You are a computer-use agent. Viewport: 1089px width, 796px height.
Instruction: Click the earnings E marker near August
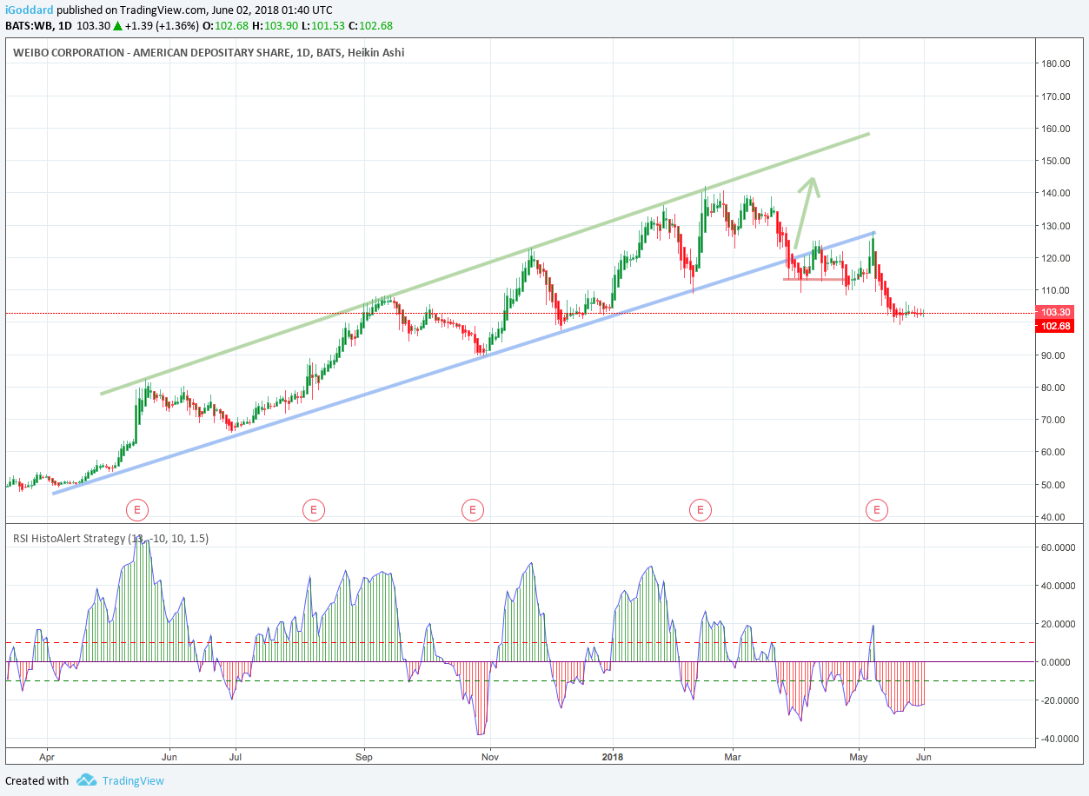tap(314, 510)
